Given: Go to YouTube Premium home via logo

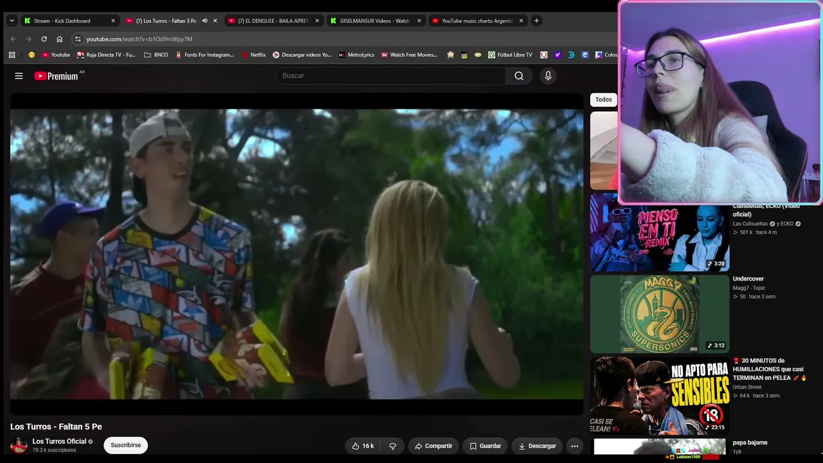Looking at the screenshot, I should 56,76.
